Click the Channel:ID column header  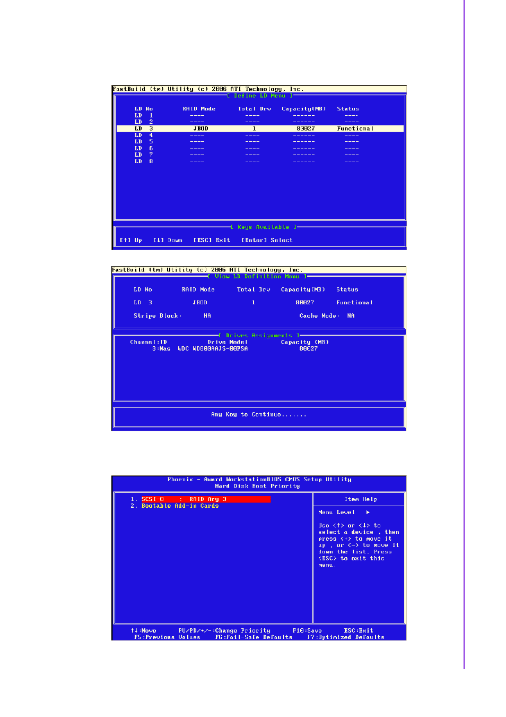(149, 343)
